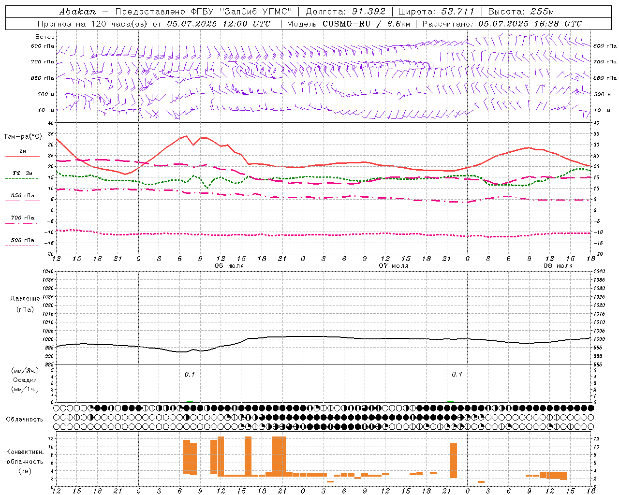Click the Прогноз на 120 часа(ов) text
This screenshot has height=495, width=619.
click(x=93, y=24)
